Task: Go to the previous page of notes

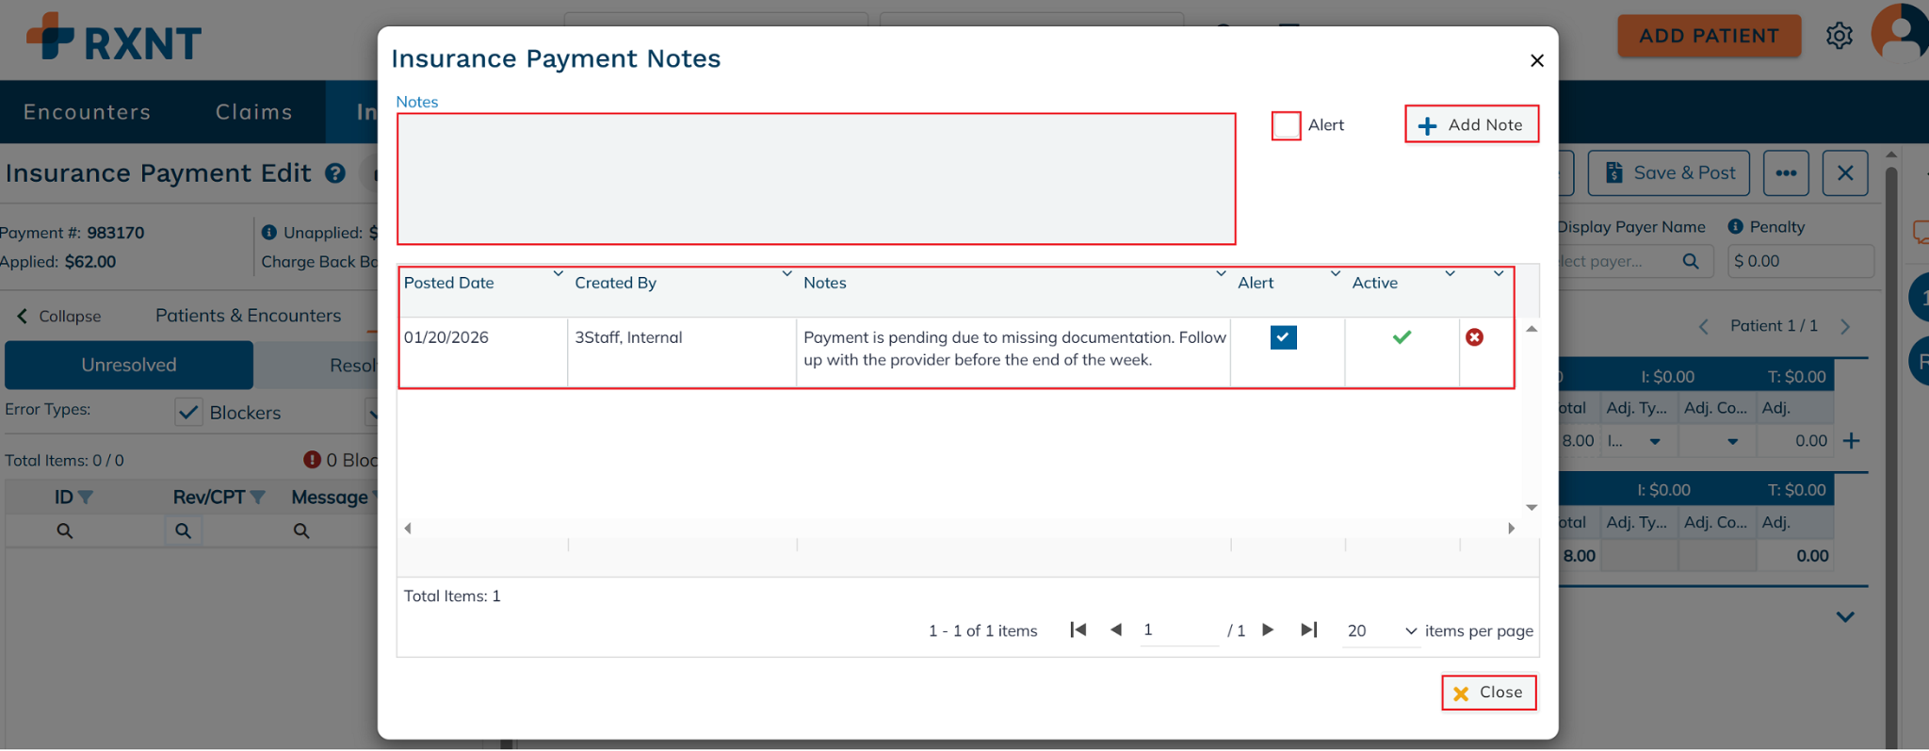Action: pos(1116,629)
